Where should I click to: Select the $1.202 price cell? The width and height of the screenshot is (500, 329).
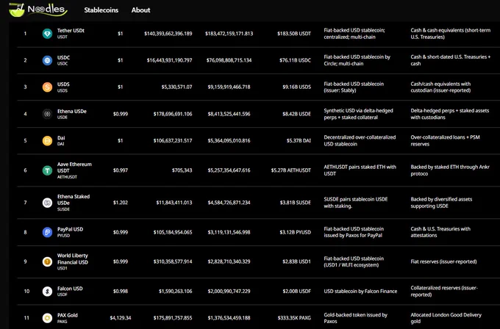point(120,203)
